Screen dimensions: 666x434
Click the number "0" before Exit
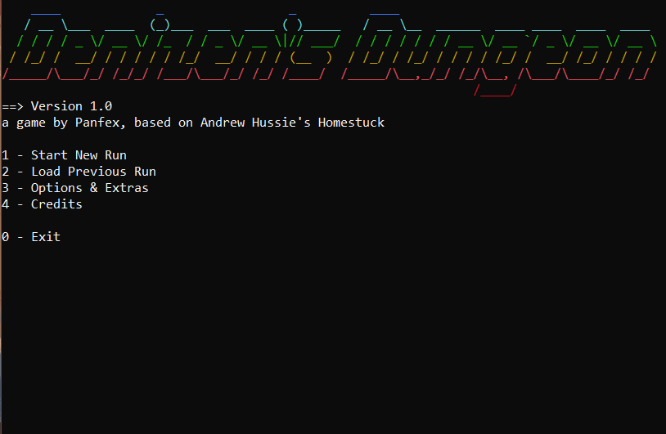[x=6, y=237]
